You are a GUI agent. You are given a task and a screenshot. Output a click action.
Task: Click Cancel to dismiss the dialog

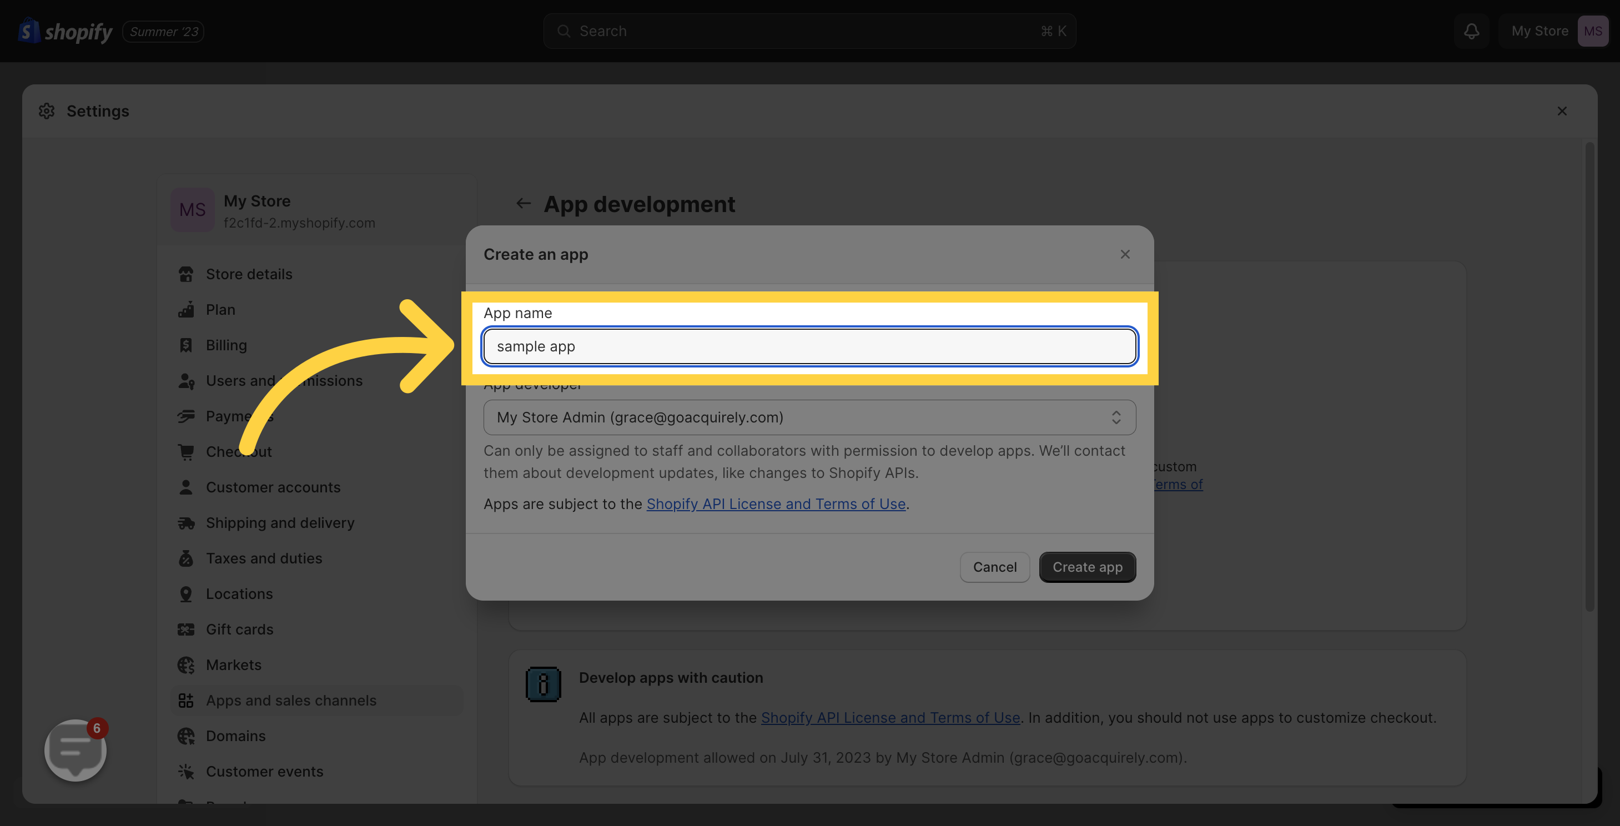[x=994, y=567]
